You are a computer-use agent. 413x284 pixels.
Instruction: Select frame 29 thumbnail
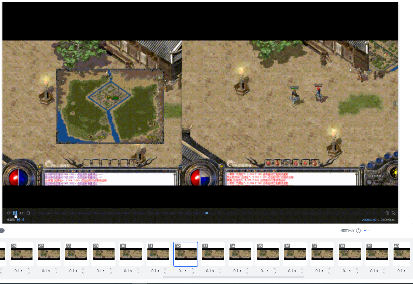pos(104,254)
